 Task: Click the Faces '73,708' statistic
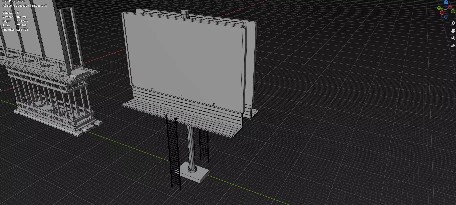point(22,25)
